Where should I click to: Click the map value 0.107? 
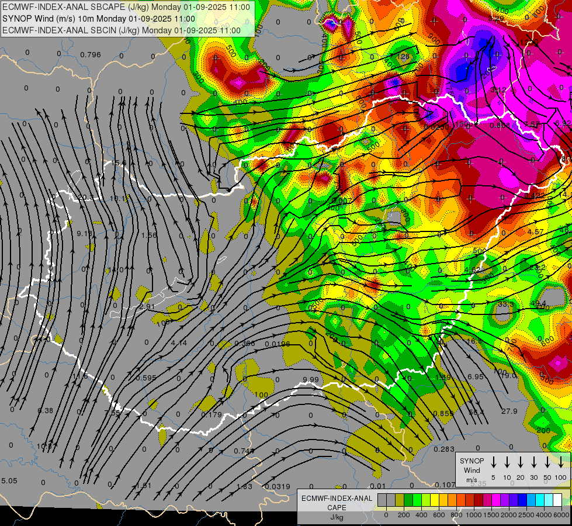445,485
